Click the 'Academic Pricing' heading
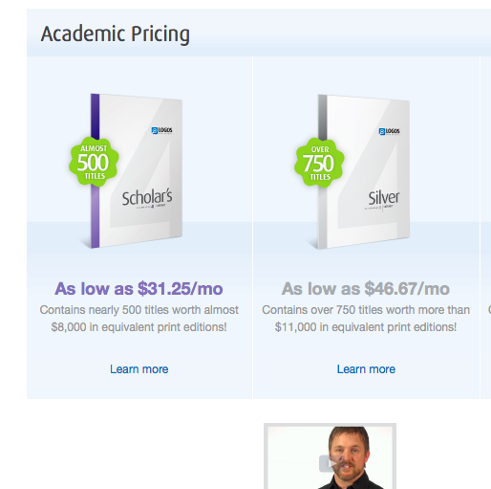491x489 pixels. coord(116,33)
